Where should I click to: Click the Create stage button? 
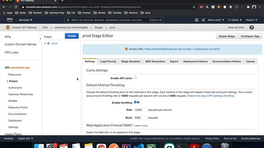(72, 36)
